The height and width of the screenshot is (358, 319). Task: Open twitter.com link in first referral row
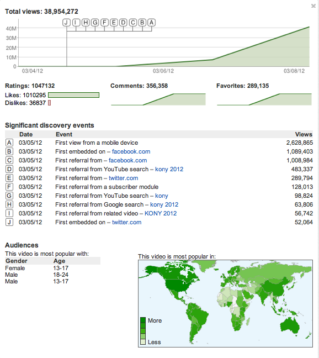(x=124, y=178)
